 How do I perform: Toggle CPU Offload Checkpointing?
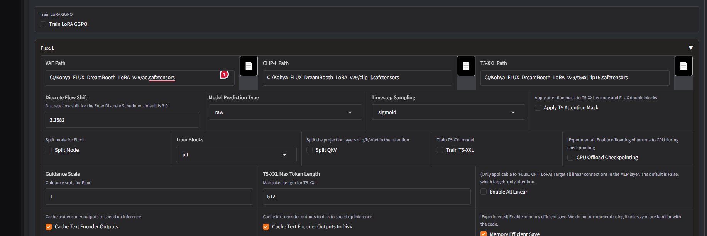click(x=570, y=158)
